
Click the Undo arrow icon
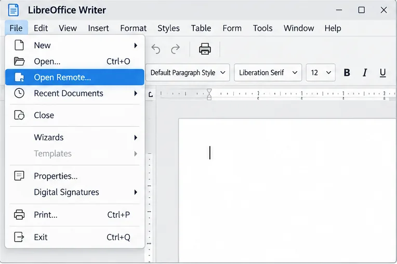(x=156, y=49)
